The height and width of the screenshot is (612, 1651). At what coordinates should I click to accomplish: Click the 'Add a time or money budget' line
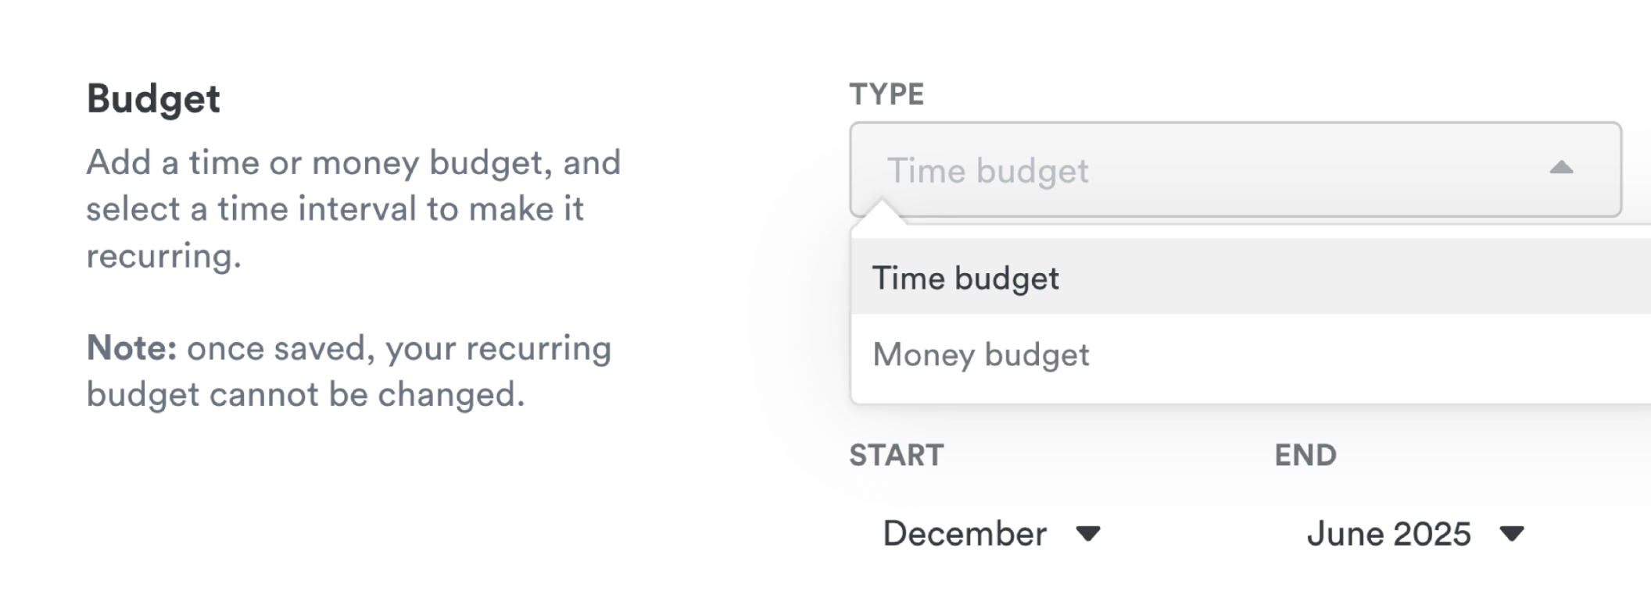(353, 162)
